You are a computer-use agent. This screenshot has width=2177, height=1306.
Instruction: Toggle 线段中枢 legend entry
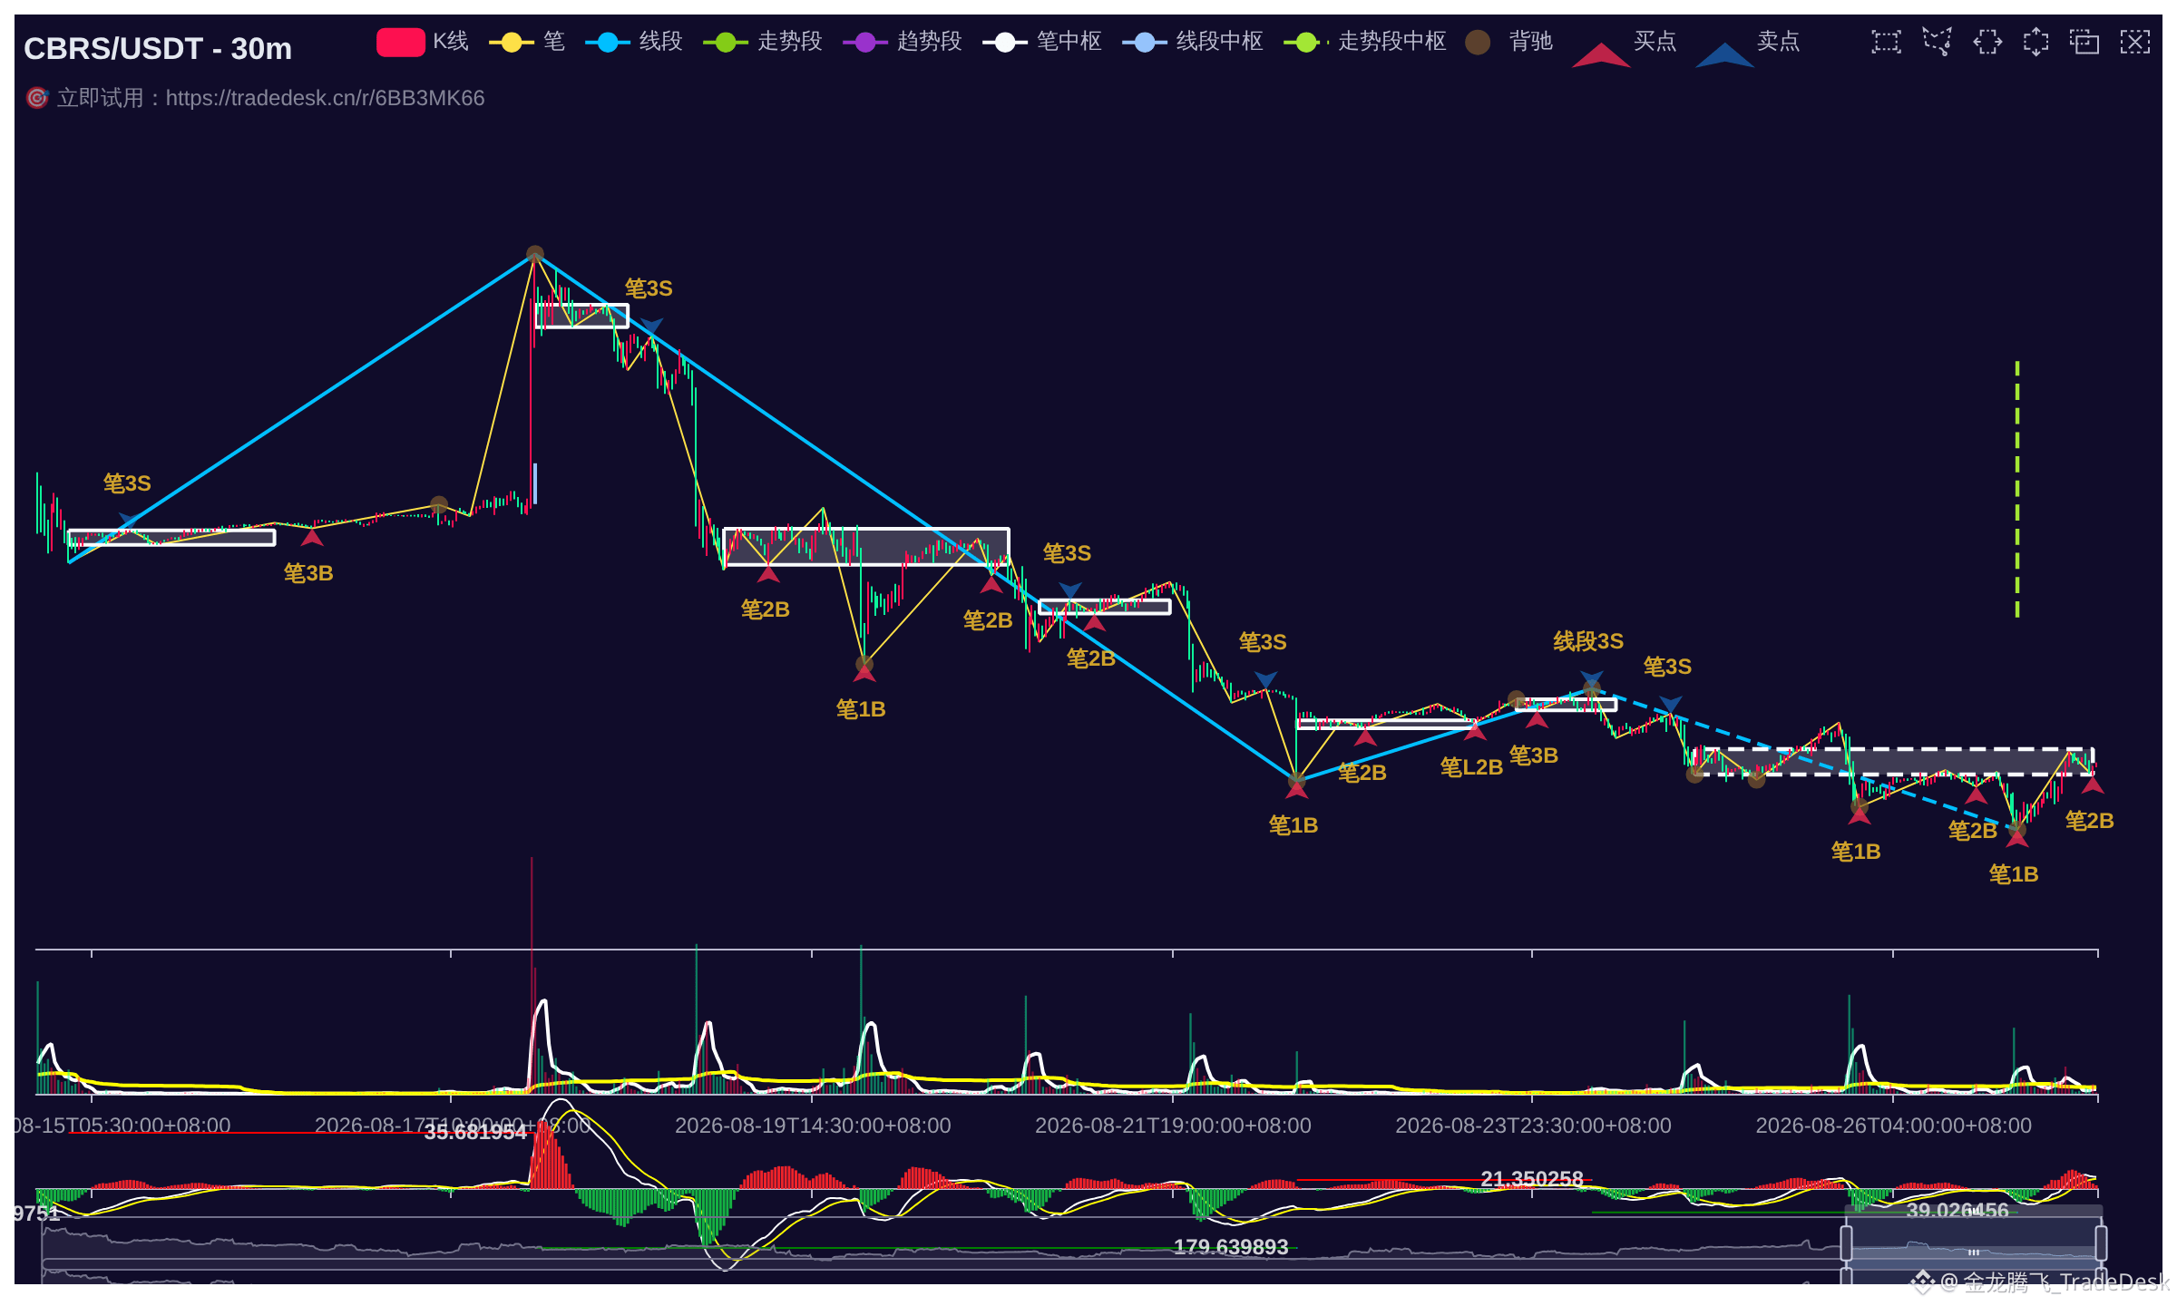pyautogui.click(x=1193, y=42)
